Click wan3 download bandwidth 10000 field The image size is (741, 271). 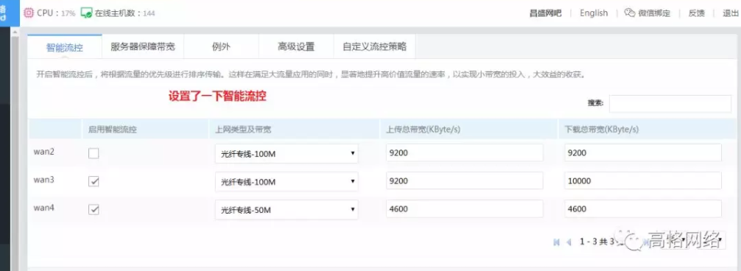point(643,181)
